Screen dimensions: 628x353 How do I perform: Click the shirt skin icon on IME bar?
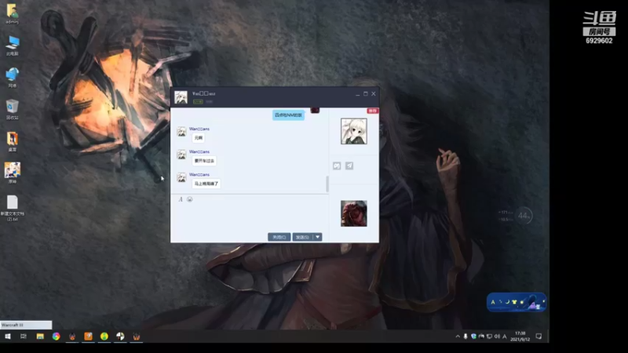click(514, 302)
